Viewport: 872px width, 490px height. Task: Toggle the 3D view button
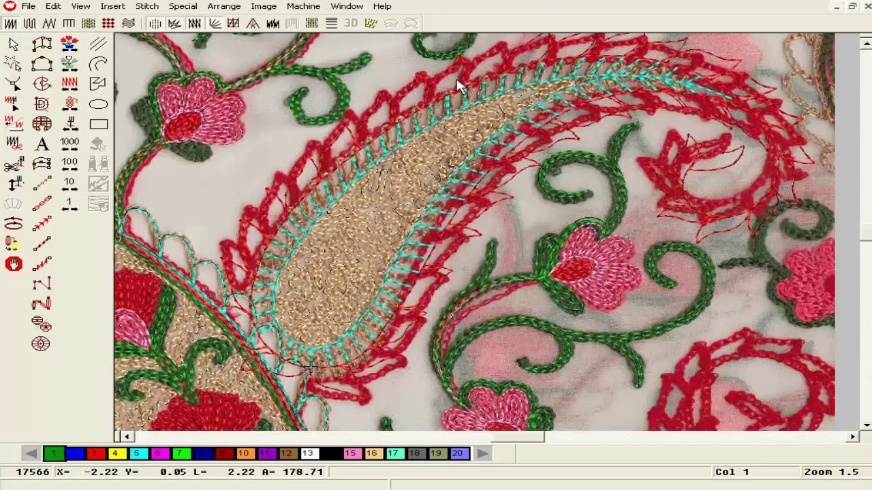pyautogui.click(x=351, y=24)
